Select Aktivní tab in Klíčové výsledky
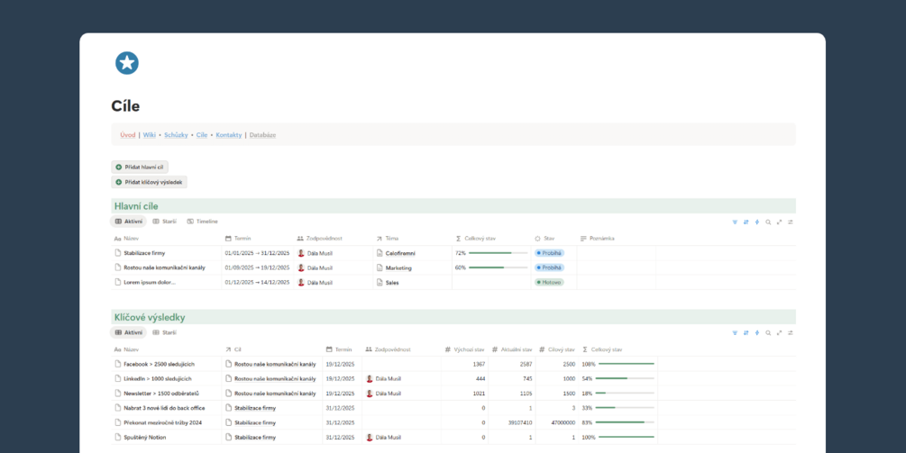The height and width of the screenshot is (453, 906). click(x=128, y=333)
